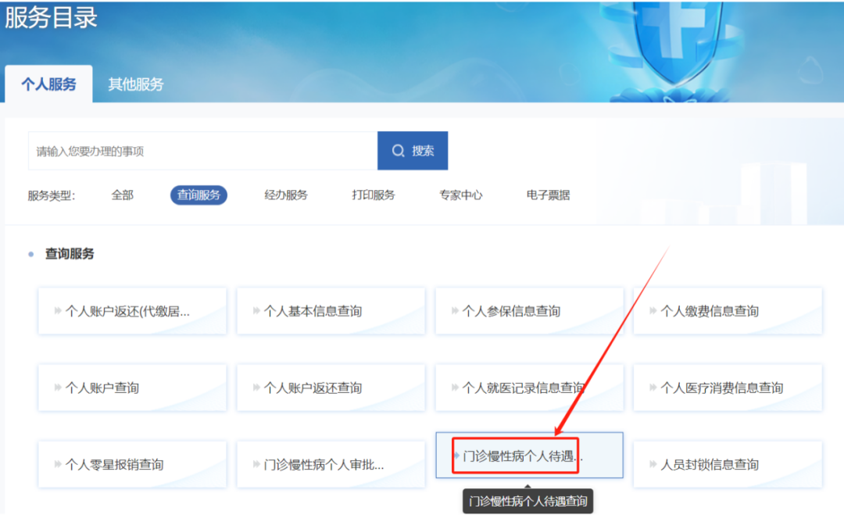Open 个人参保信息查询 service

coord(529,311)
